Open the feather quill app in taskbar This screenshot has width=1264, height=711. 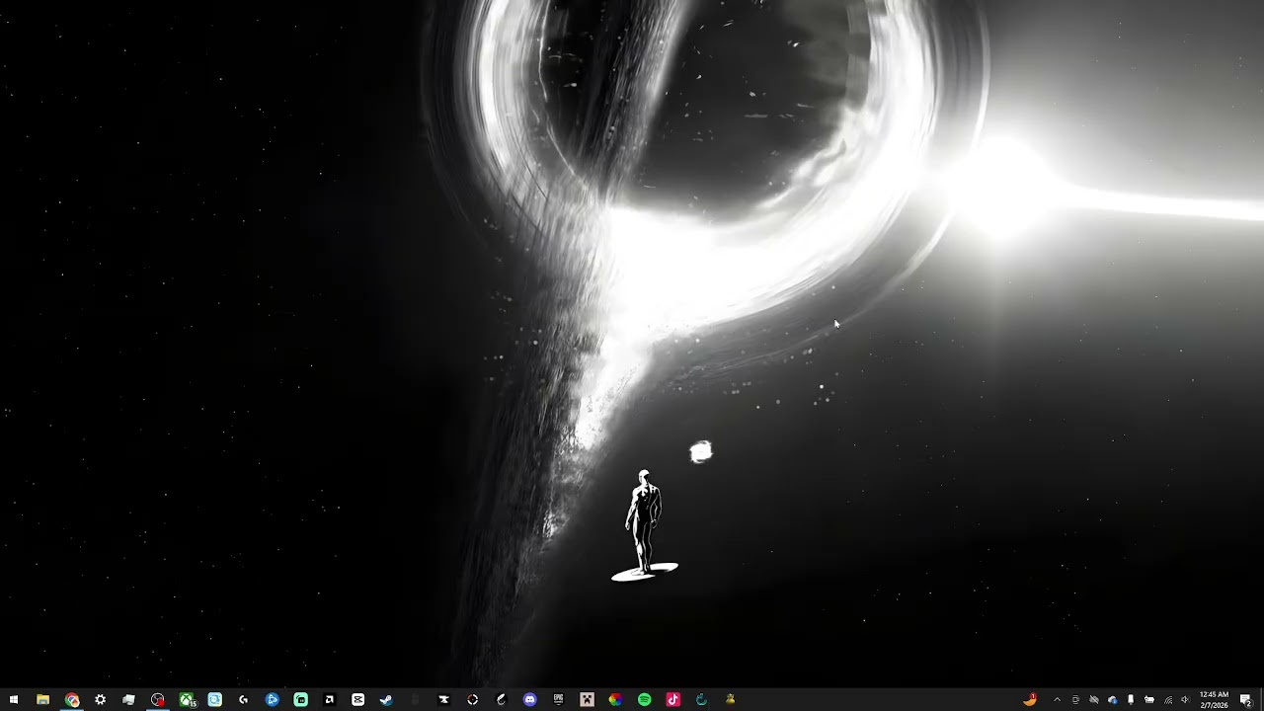(x=501, y=699)
